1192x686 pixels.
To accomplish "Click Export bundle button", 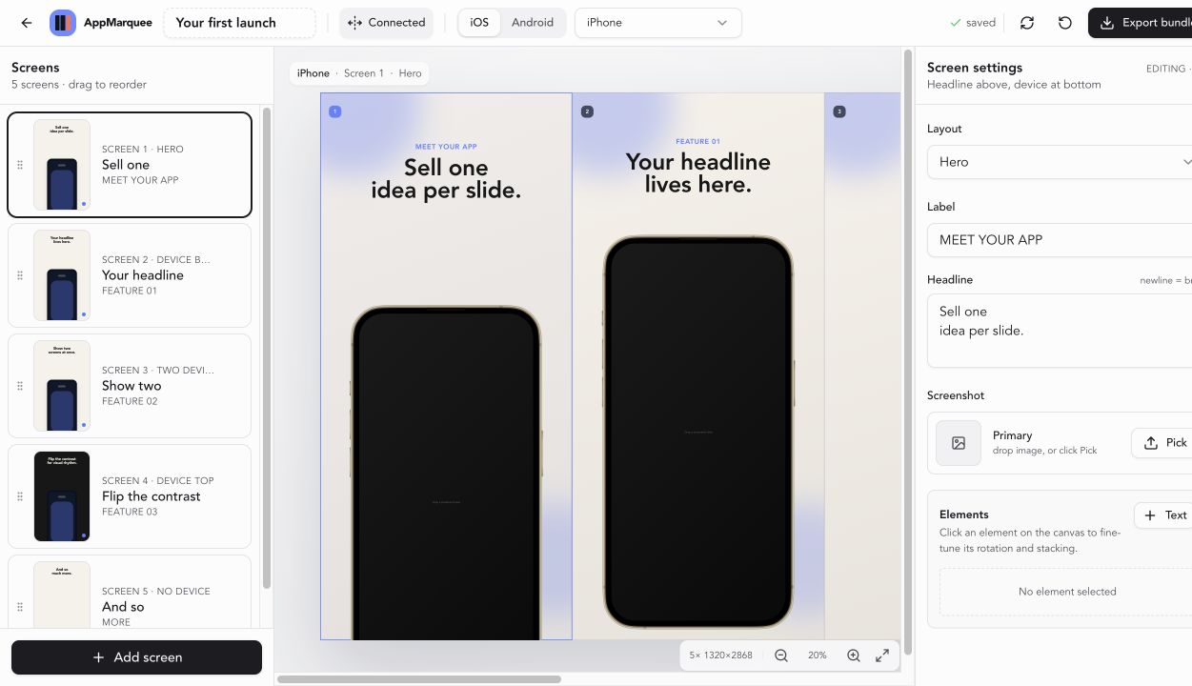I will tap(1141, 23).
